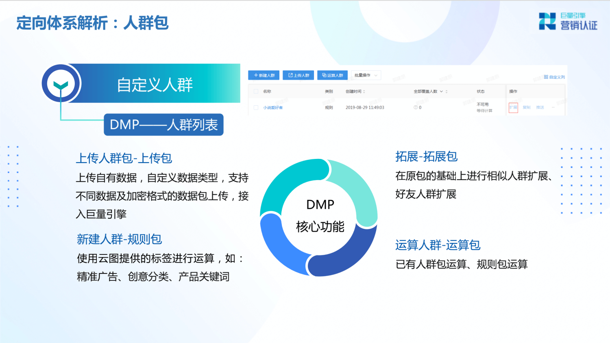Tick the select-all checkbox in table header

click(x=256, y=91)
